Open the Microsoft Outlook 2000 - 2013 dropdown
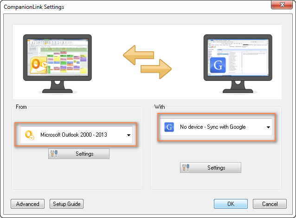The width and height of the screenshot is (296, 218). click(x=76, y=135)
